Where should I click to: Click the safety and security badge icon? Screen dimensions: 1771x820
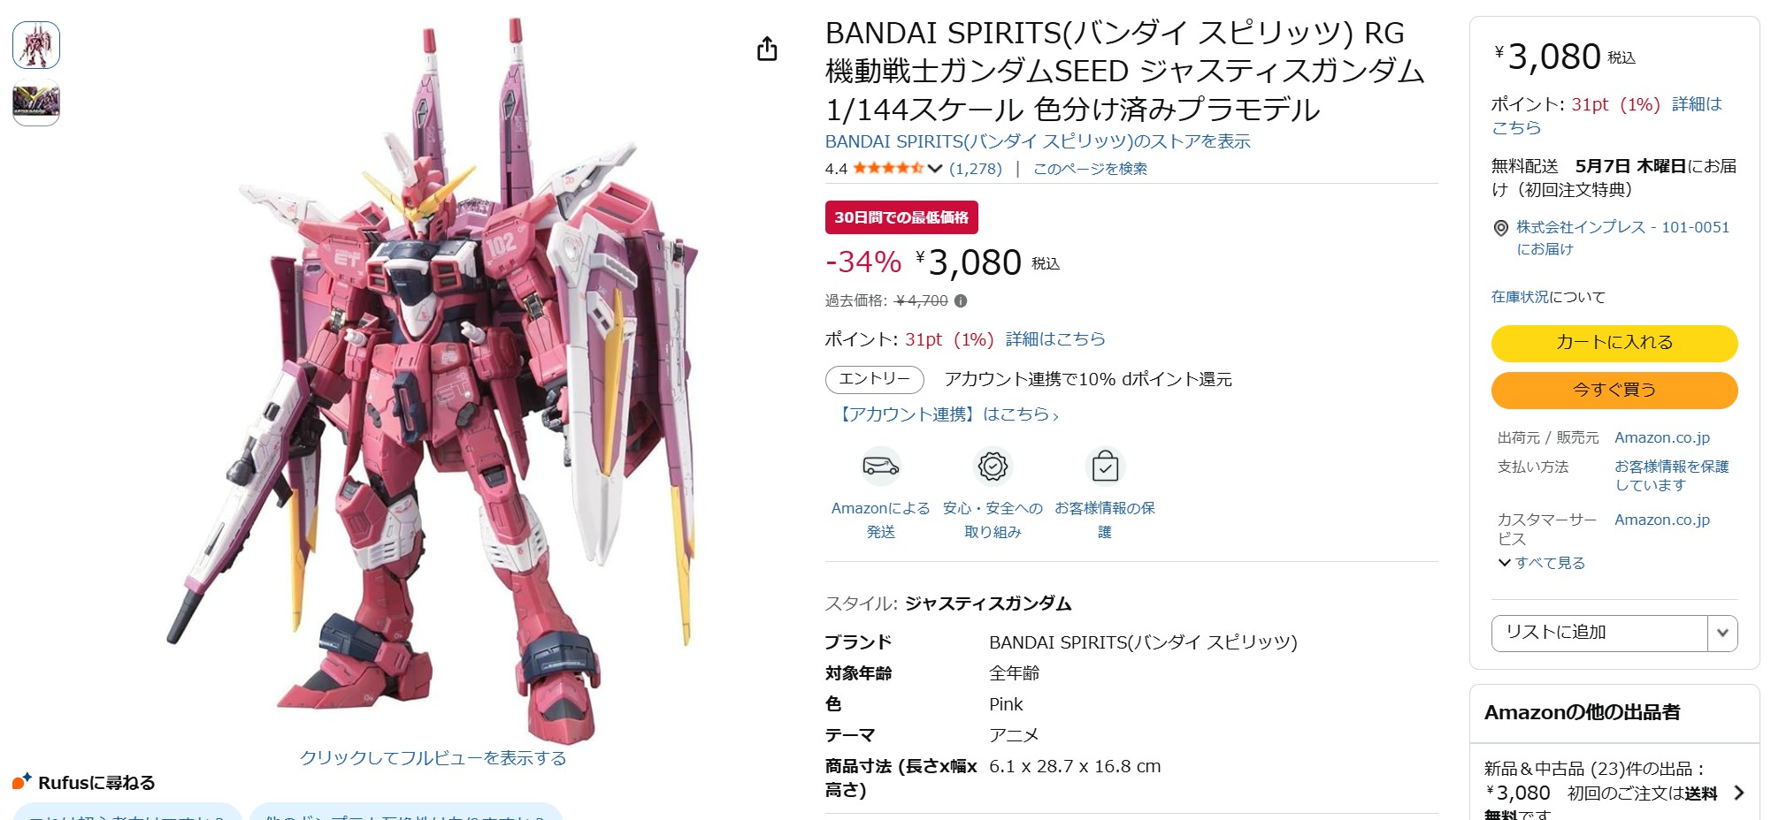click(993, 466)
